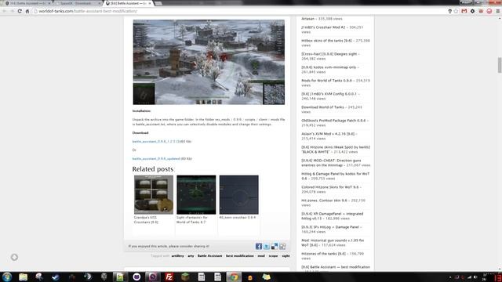Open the Windows Start menu
Image resolution: width=502 pixels, height=282 pixels.
coord(7,277)
